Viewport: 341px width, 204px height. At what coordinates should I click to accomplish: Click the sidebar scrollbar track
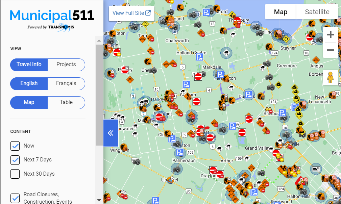99,118
